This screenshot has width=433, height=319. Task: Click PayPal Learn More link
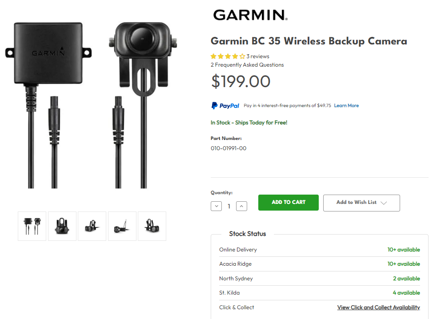(346, 106)
